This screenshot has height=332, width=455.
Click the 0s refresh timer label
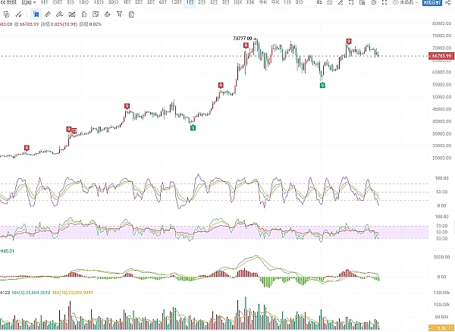coord(319,2)
